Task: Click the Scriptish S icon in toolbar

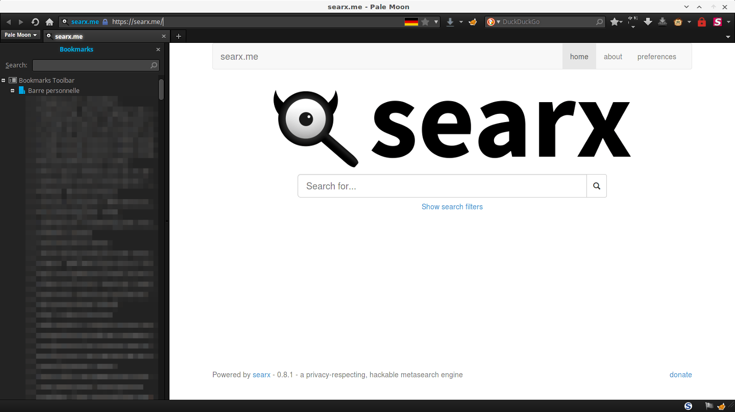Action: point(718,22)
